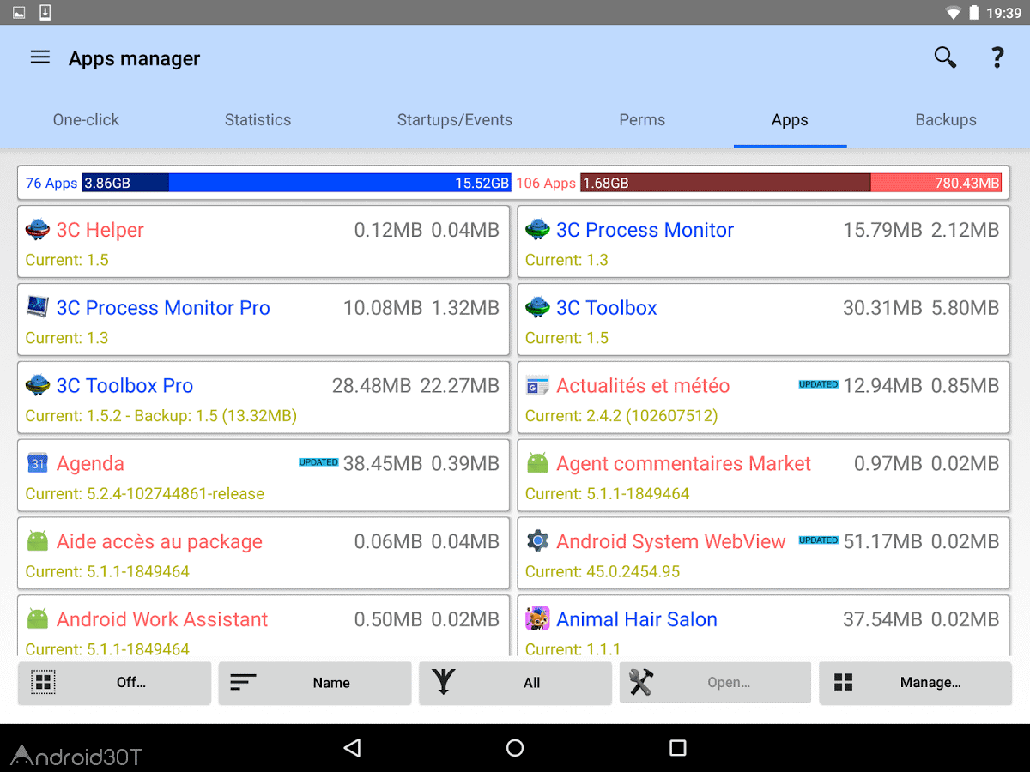Switch to the One-click tab
This screenshot has width=1030, height=772.
pyautogui.click(x=86, y=120)
